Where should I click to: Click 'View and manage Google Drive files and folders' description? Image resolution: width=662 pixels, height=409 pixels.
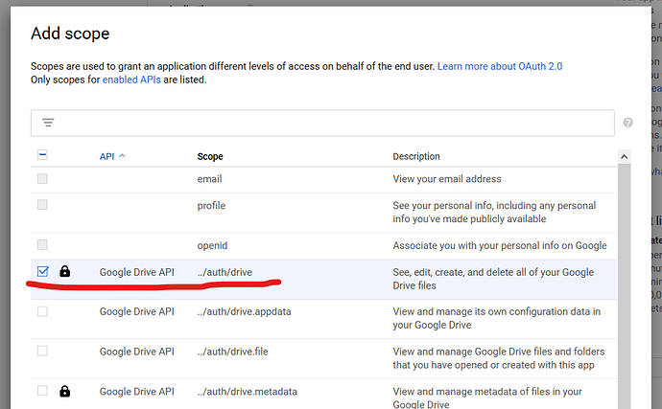(x=499, y=358)
